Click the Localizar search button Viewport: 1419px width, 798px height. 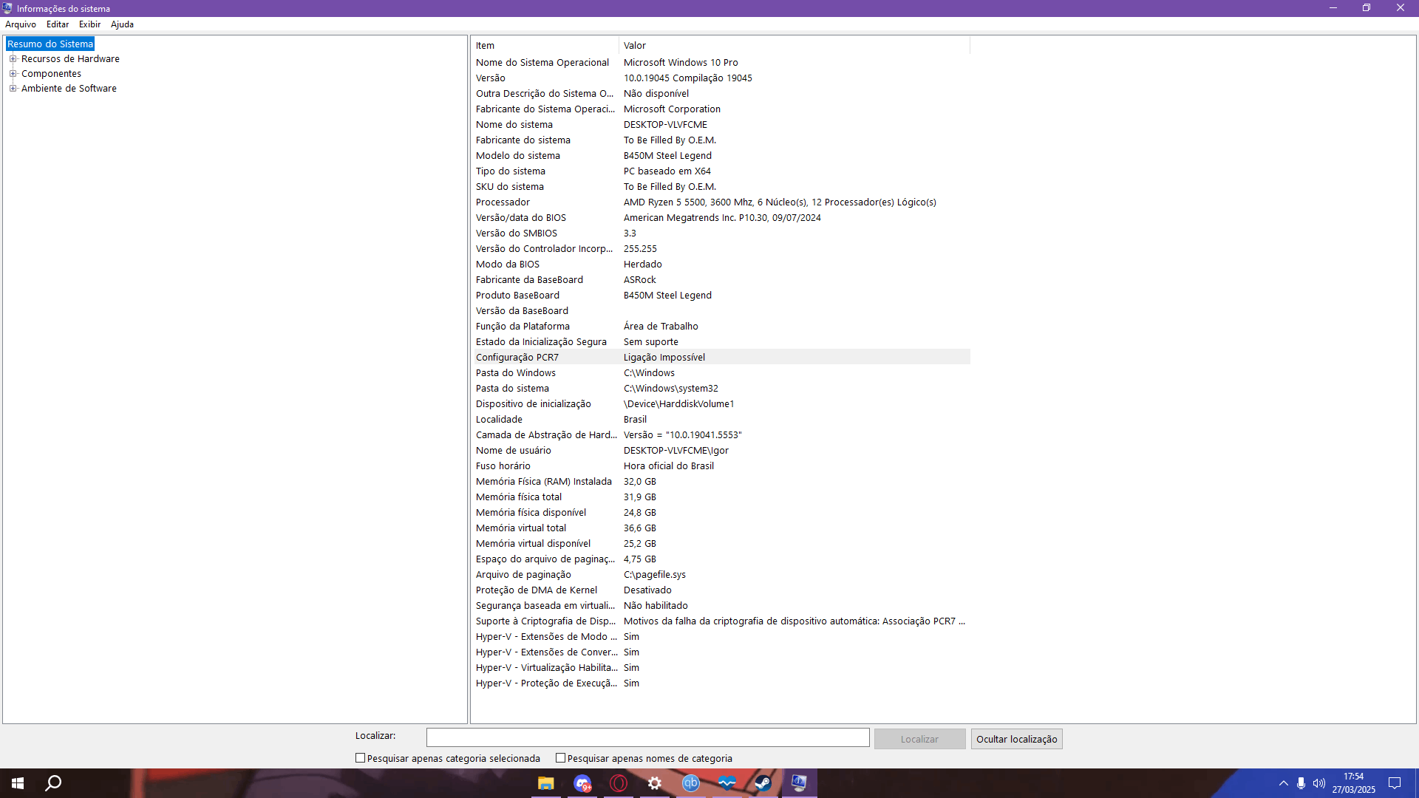(x=919, y=739)
